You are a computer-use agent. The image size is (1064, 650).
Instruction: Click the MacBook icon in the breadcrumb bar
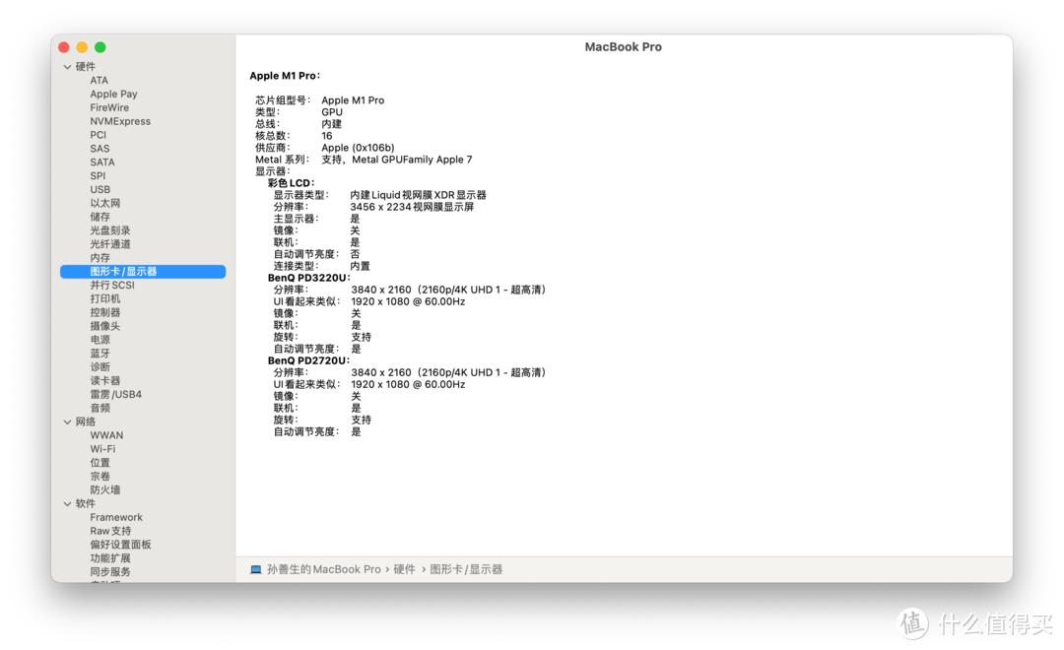[x=257, y=568]
